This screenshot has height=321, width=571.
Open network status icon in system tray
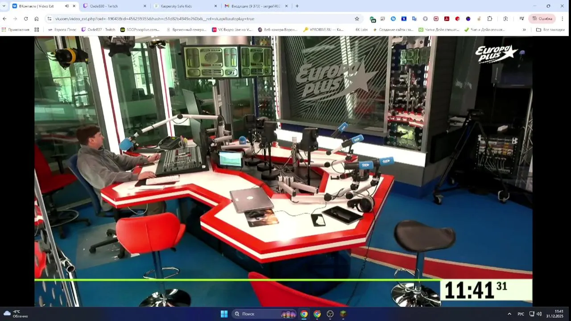pos(532,314)
